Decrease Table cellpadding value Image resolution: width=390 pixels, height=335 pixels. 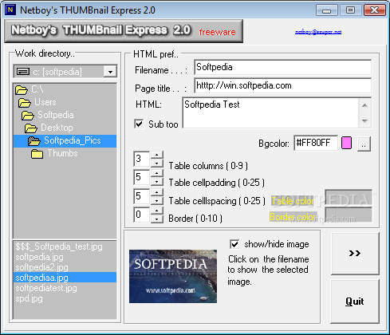[x=157, y=182]
